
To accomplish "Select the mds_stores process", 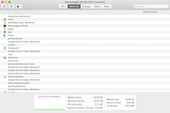I will coord(85,61).
